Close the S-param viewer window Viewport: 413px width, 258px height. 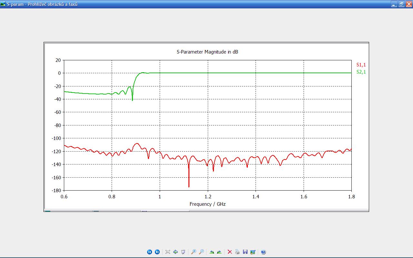[409, 4]
